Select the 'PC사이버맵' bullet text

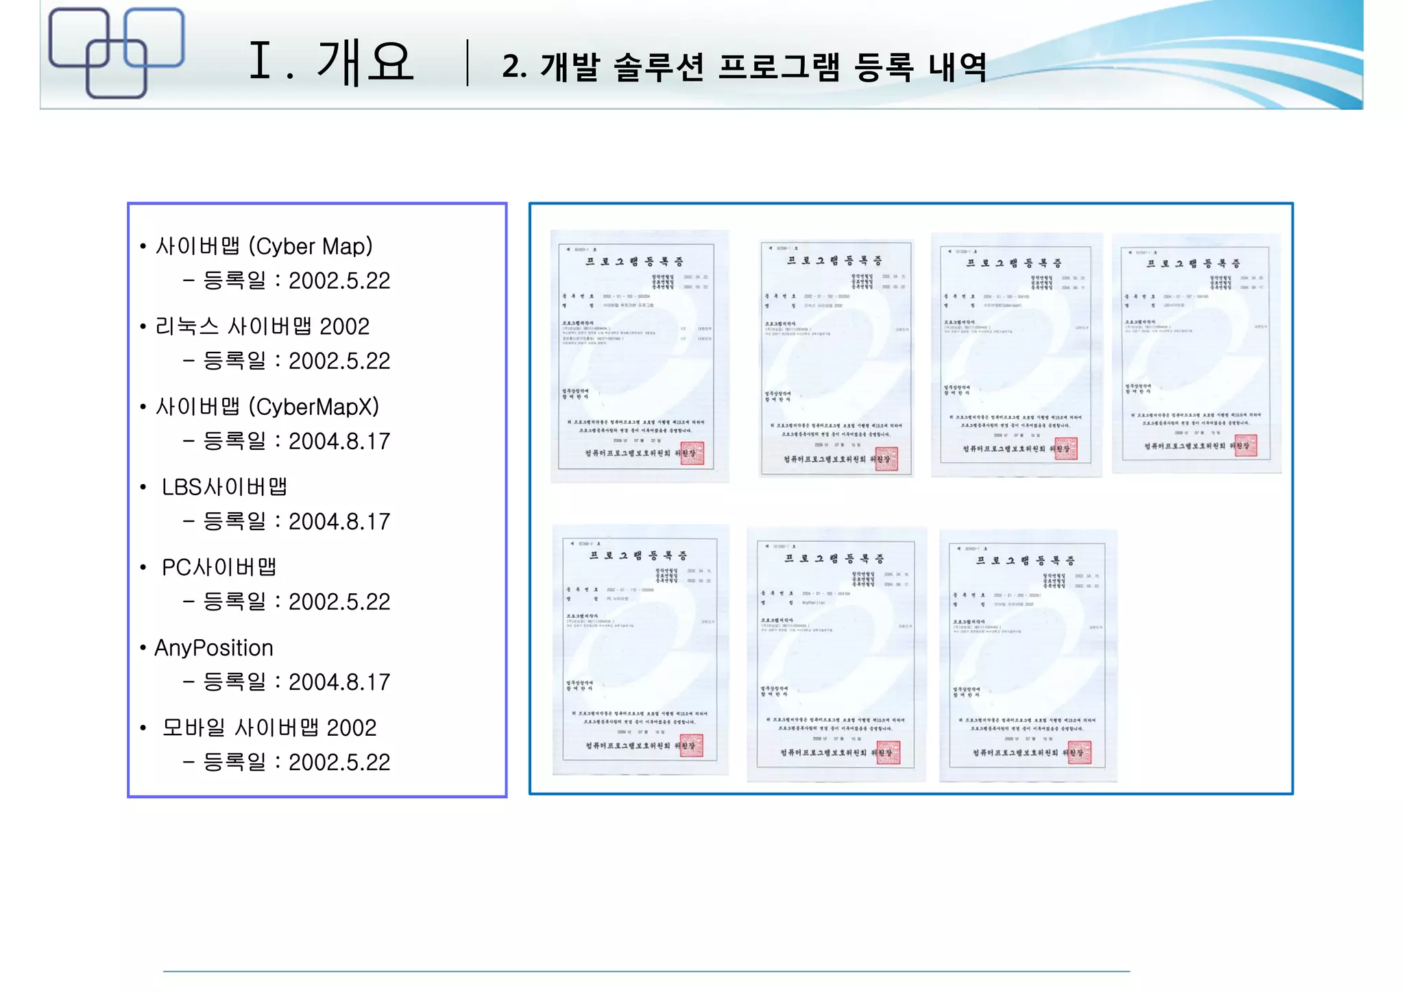(x=219, y=567)
